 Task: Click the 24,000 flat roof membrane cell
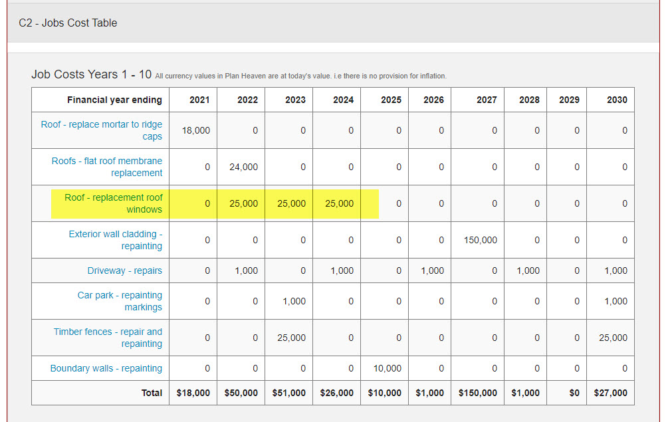tap(241, 167)
